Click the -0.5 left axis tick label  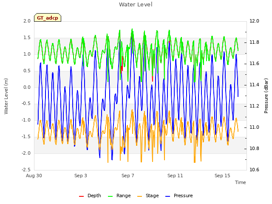click(26, 104)
